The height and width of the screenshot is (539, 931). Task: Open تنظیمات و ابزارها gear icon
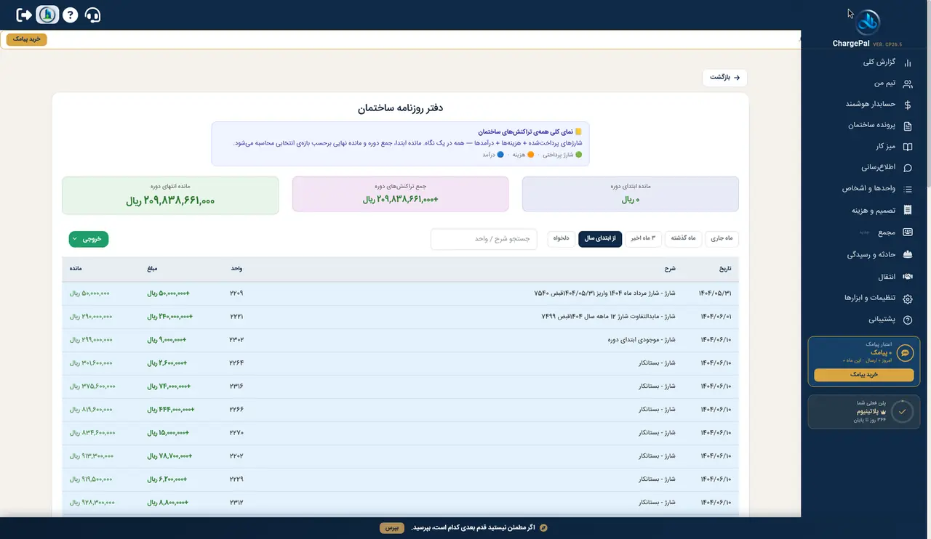coord(907,299)
